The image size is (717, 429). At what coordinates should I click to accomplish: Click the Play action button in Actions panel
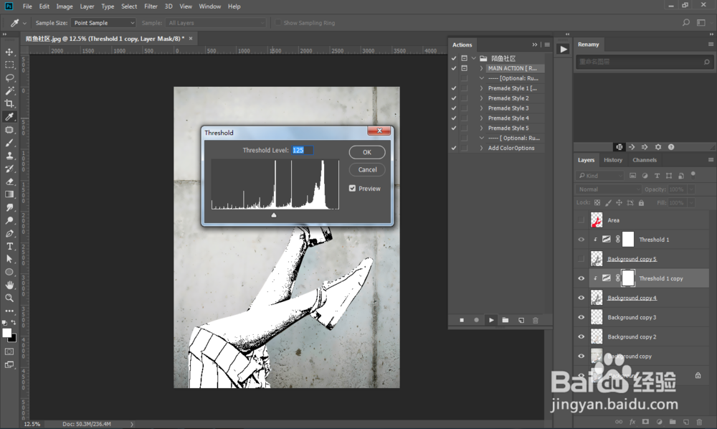click(491, 320)
